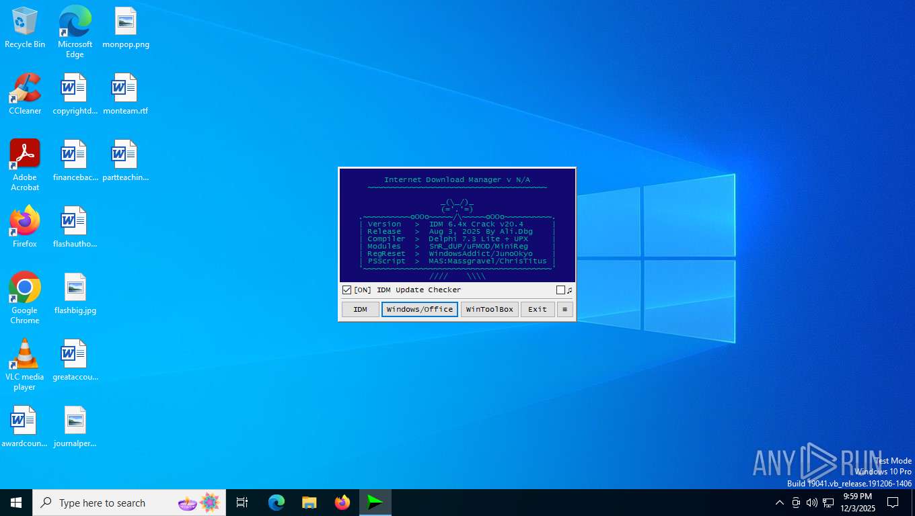Viewport: 915px width, 516px height.
Task: Open File Explorer from the taskbar
Action: (309, 503)
